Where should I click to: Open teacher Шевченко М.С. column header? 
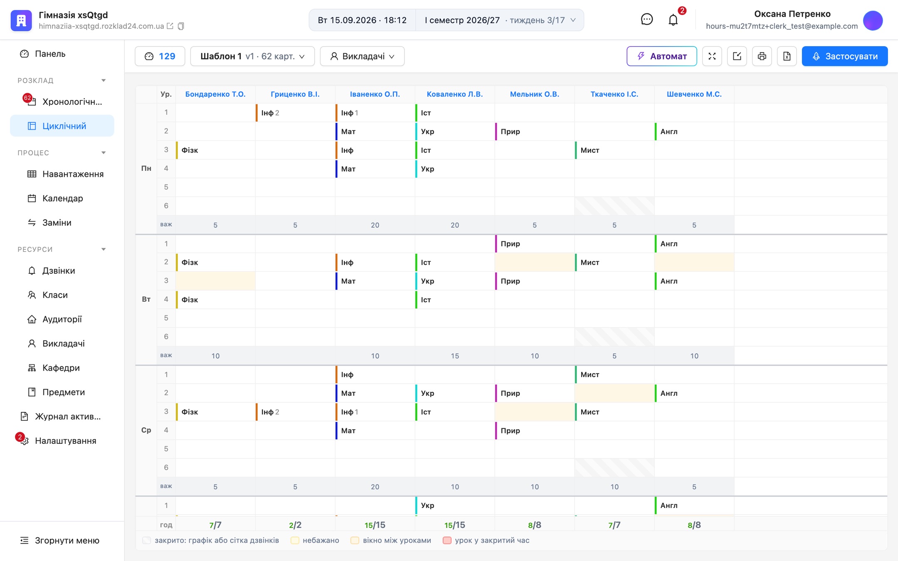694,94
